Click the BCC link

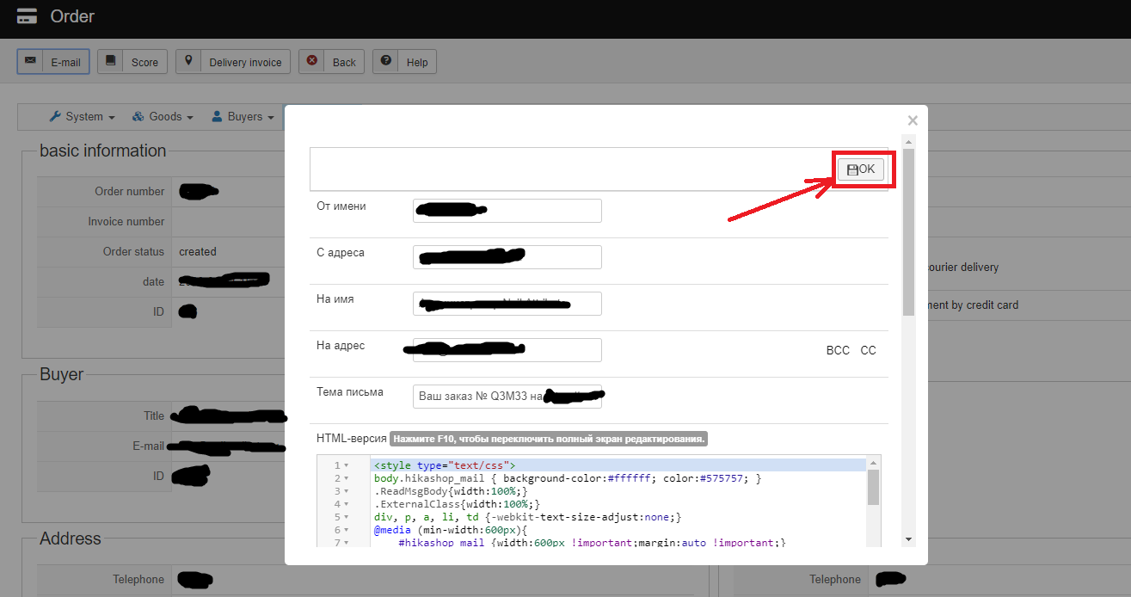click(x=837, y=350)
